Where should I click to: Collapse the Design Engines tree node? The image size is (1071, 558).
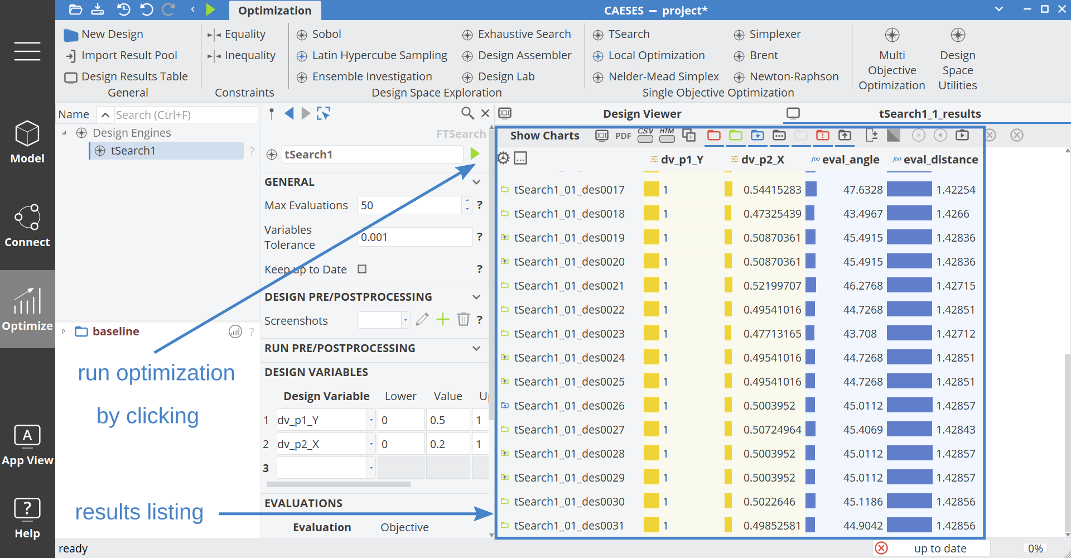64,133
